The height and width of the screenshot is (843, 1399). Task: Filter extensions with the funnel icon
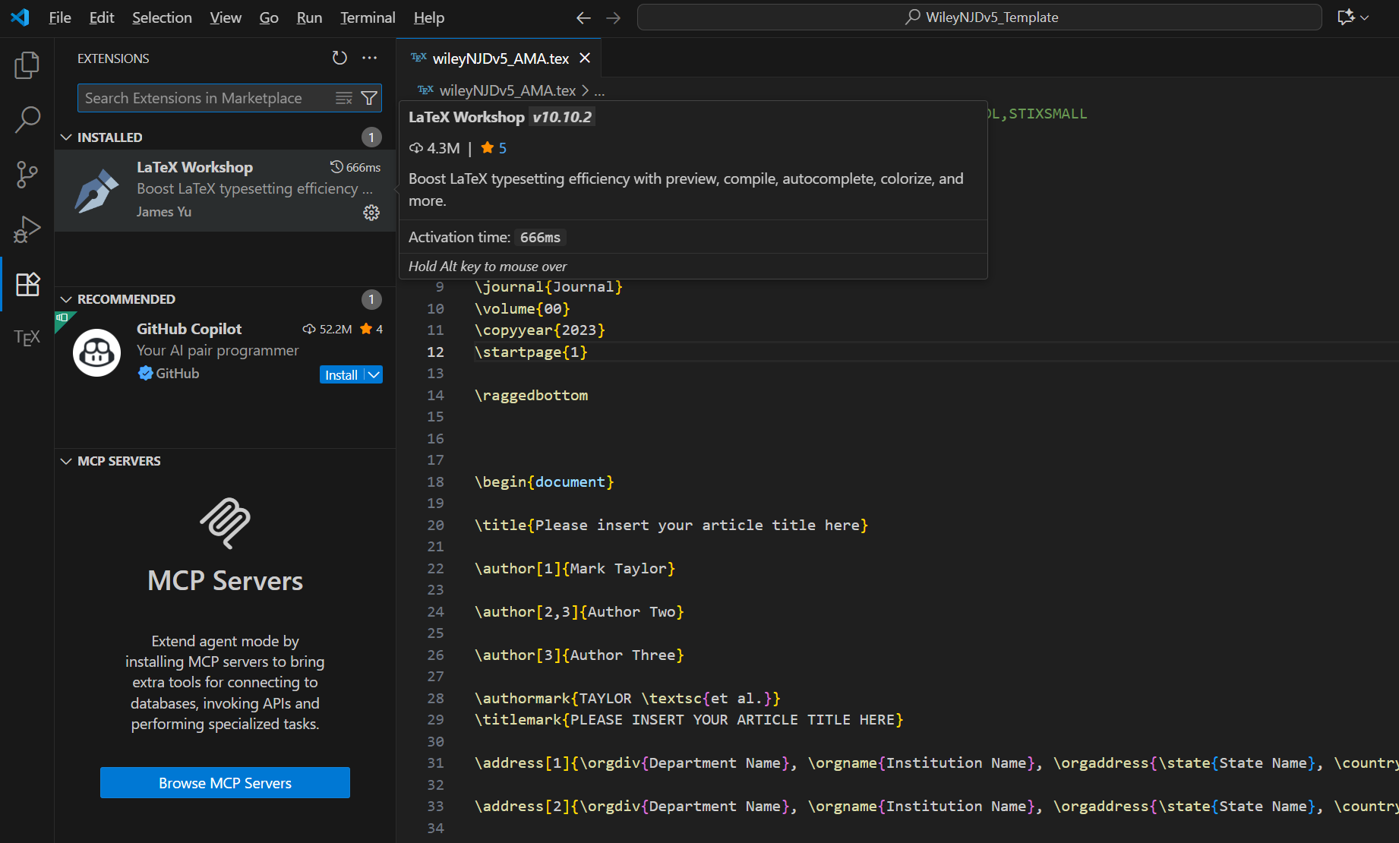[369, 98]
